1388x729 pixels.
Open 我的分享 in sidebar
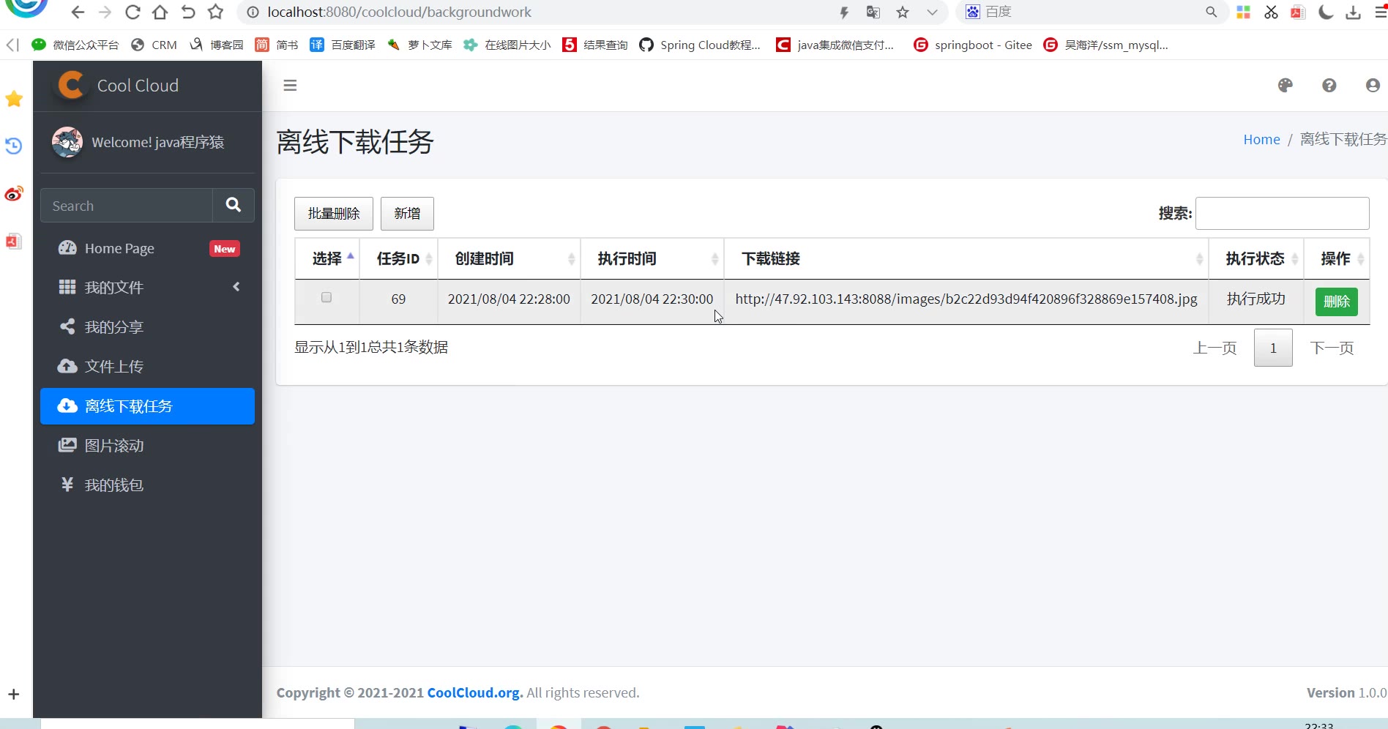(x=147, y=326)
